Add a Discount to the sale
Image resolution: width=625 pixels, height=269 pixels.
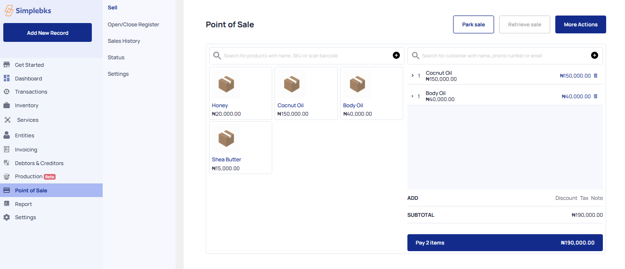566,198
